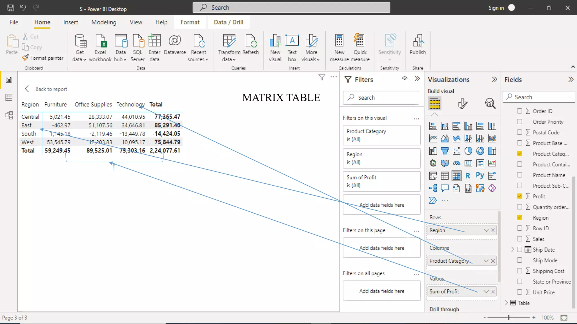Switch to the Insert tab
The image size is (577, 324).
(70, 22)
